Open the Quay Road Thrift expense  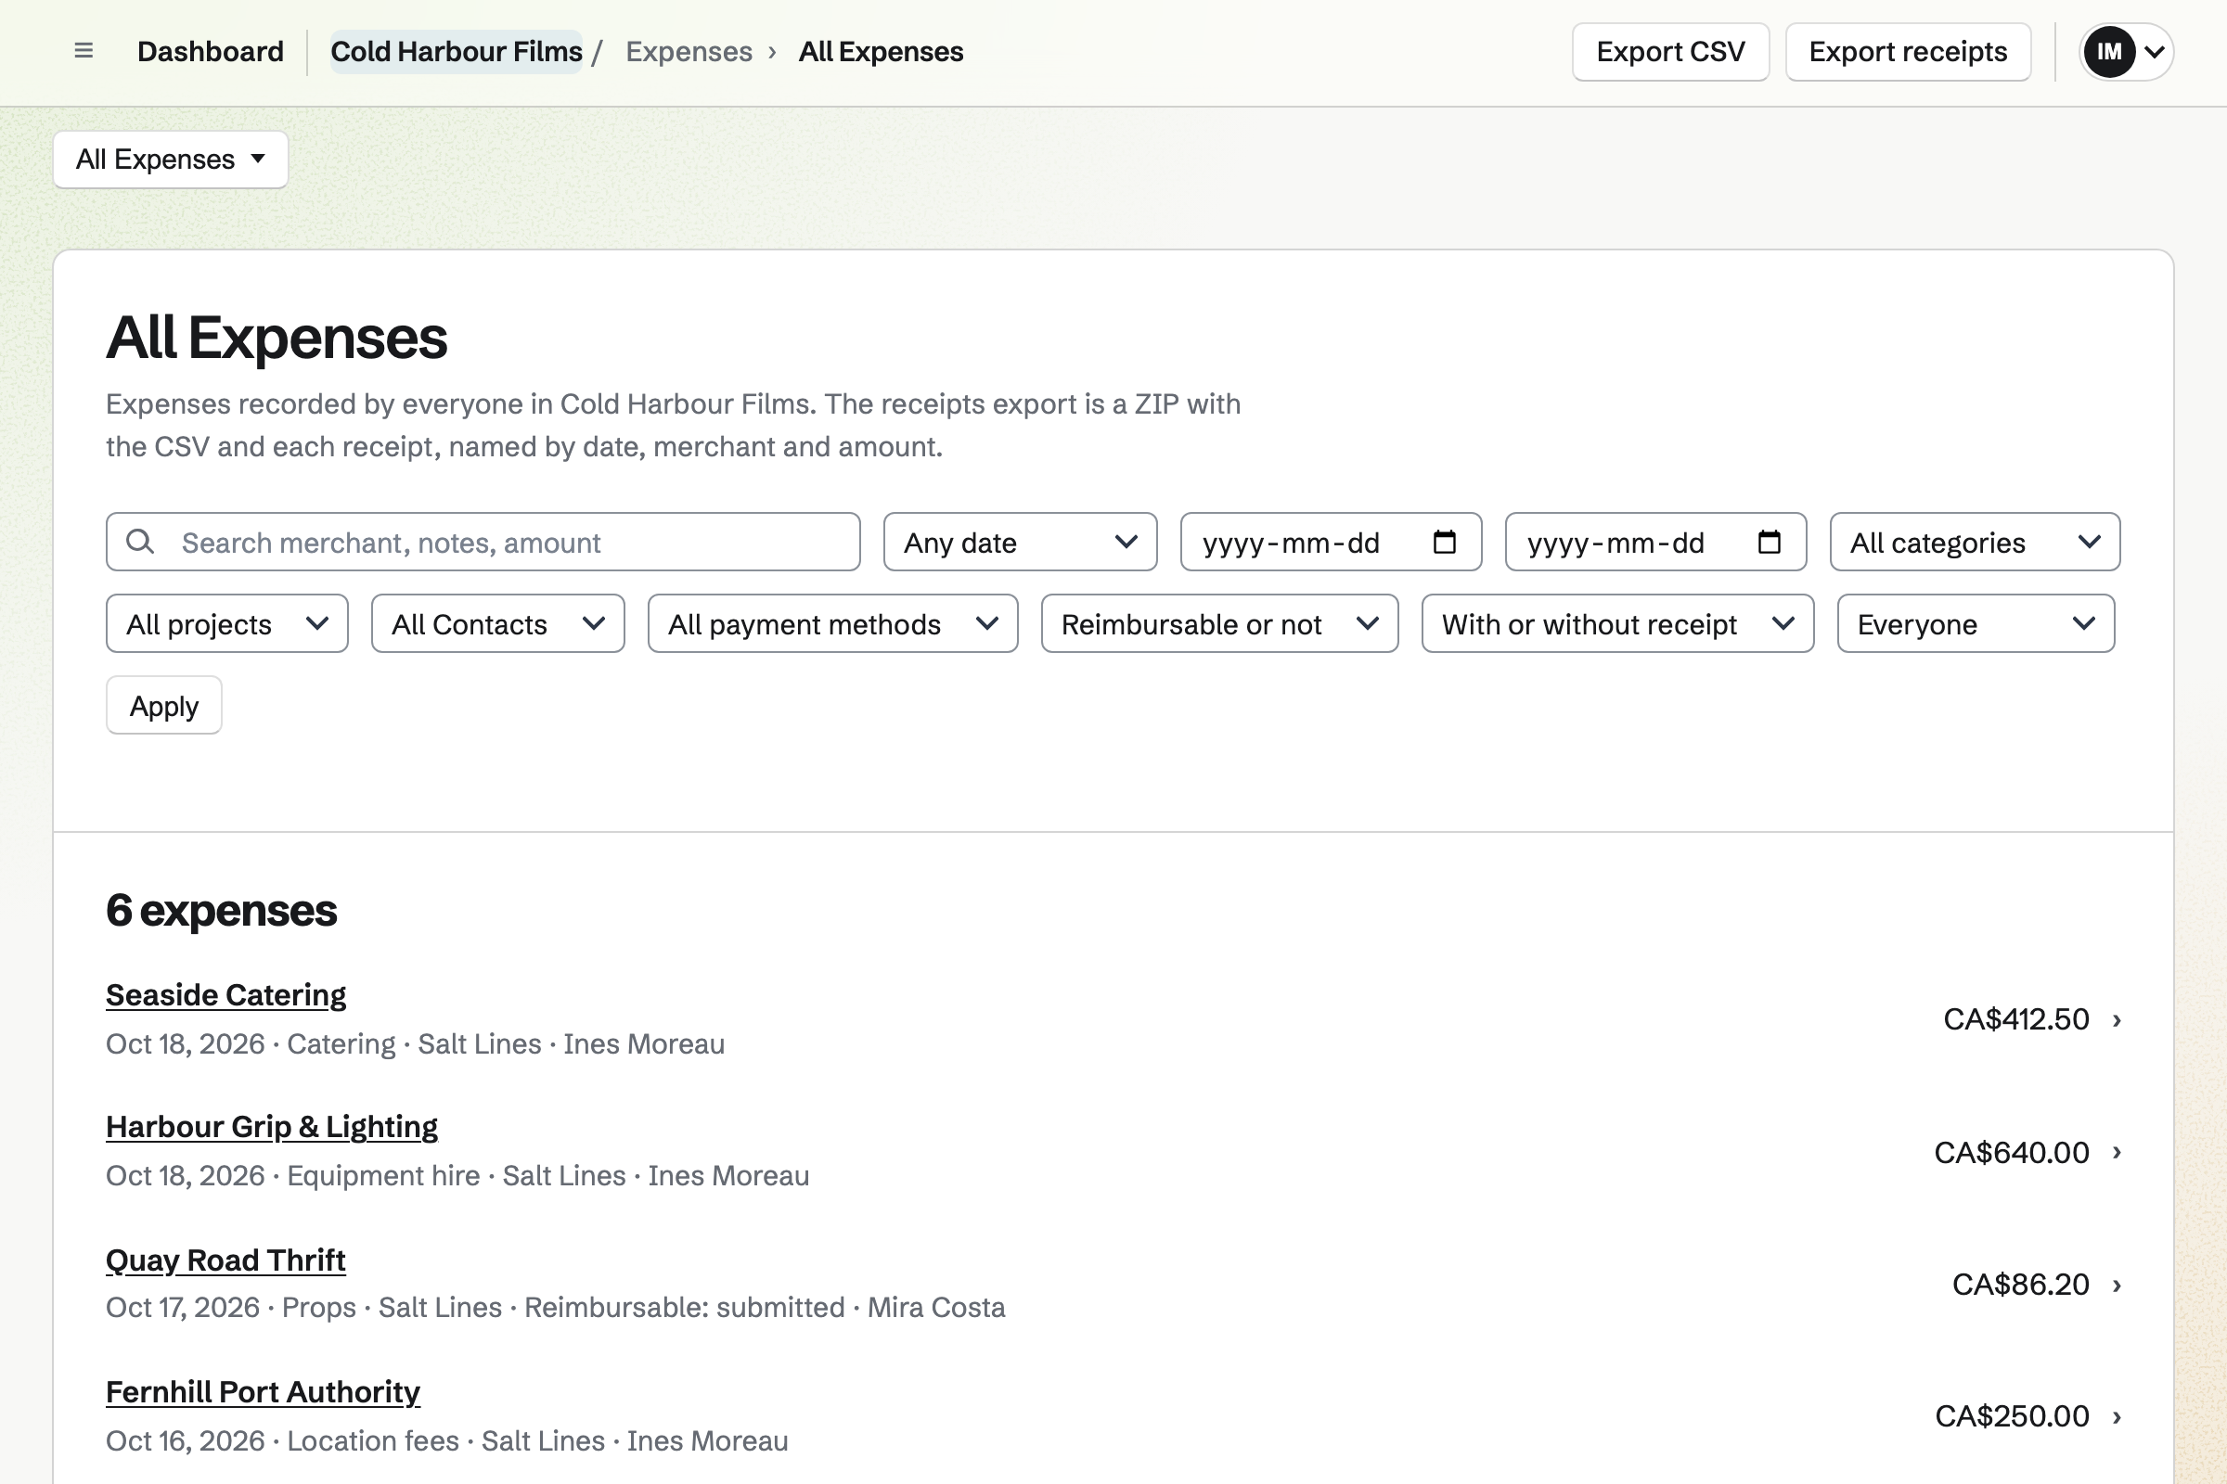pyautogui.click(x=225, y=1260)
